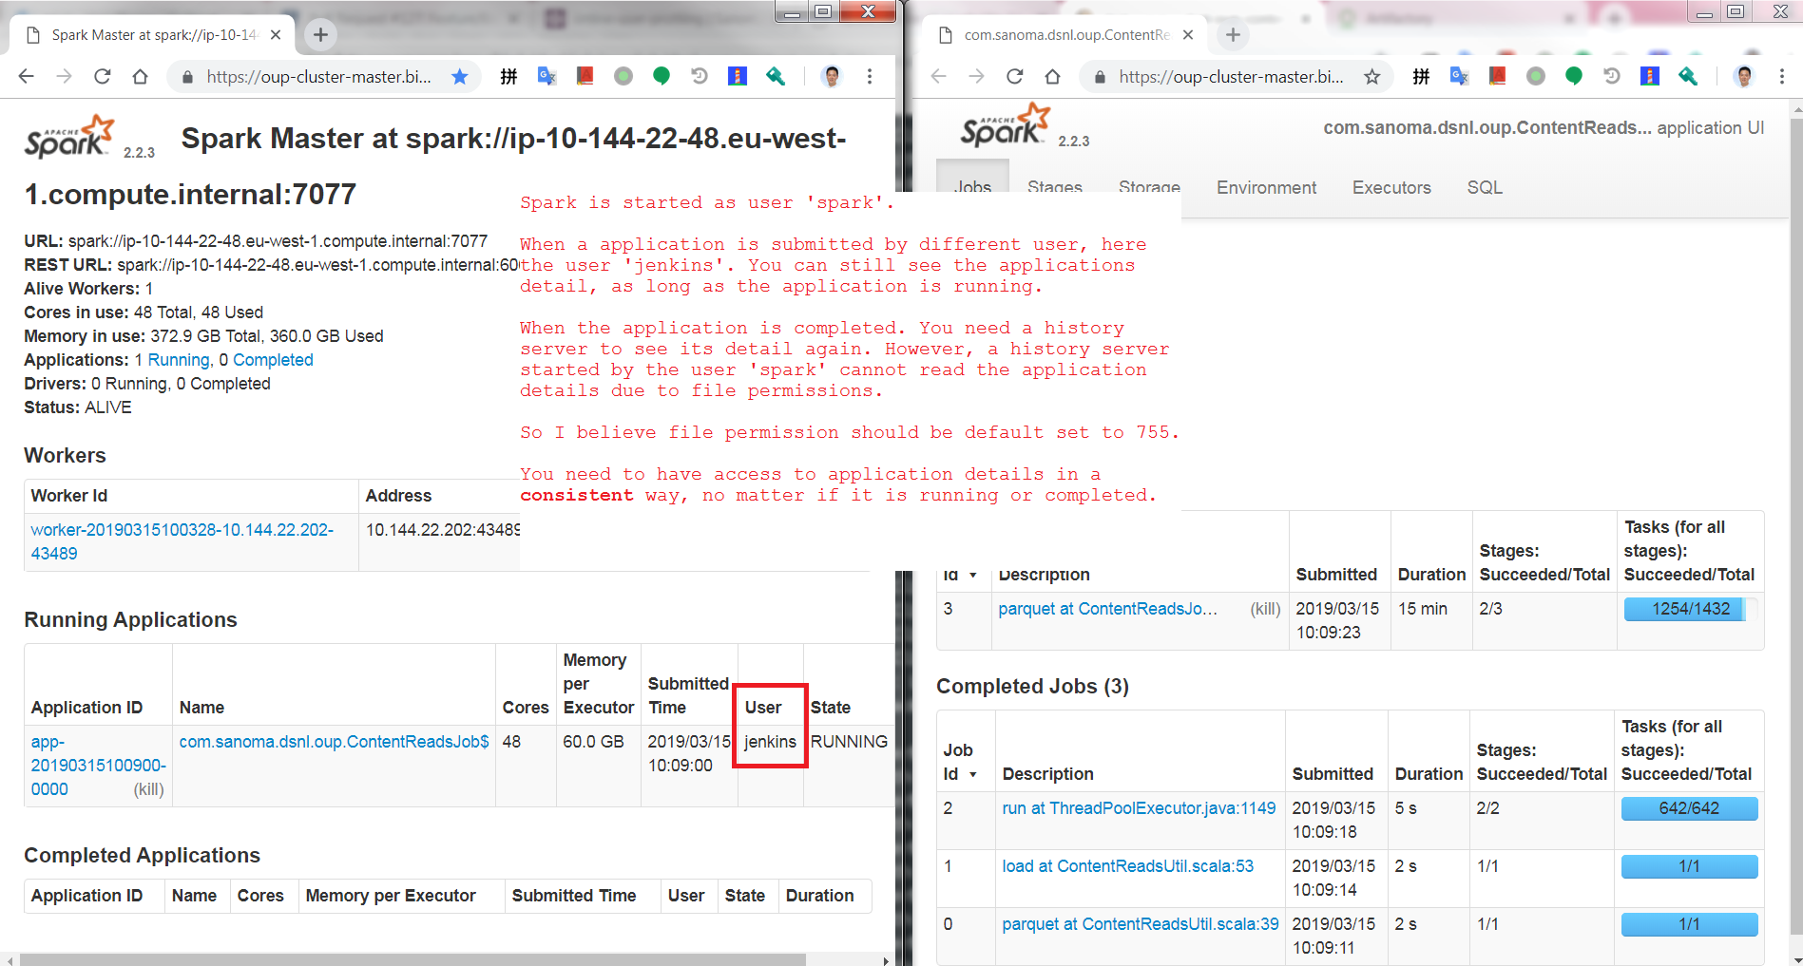The width and height of the screenshot is (1803, 966).
Task: Reload the application UI page in right browser
Action: click(1015, 77)
